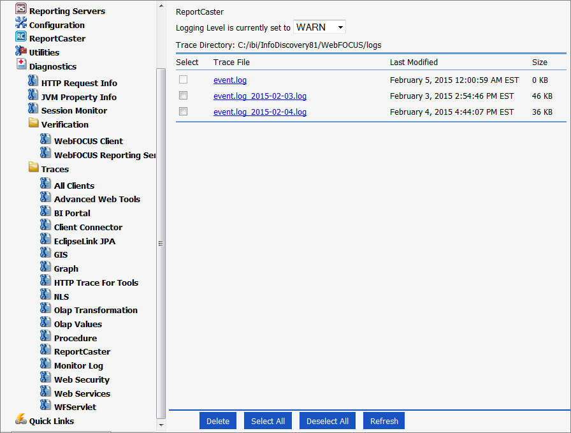Click the WFServlet trace icon
This screenshot has width=571, height=433.
coord(45,405)
